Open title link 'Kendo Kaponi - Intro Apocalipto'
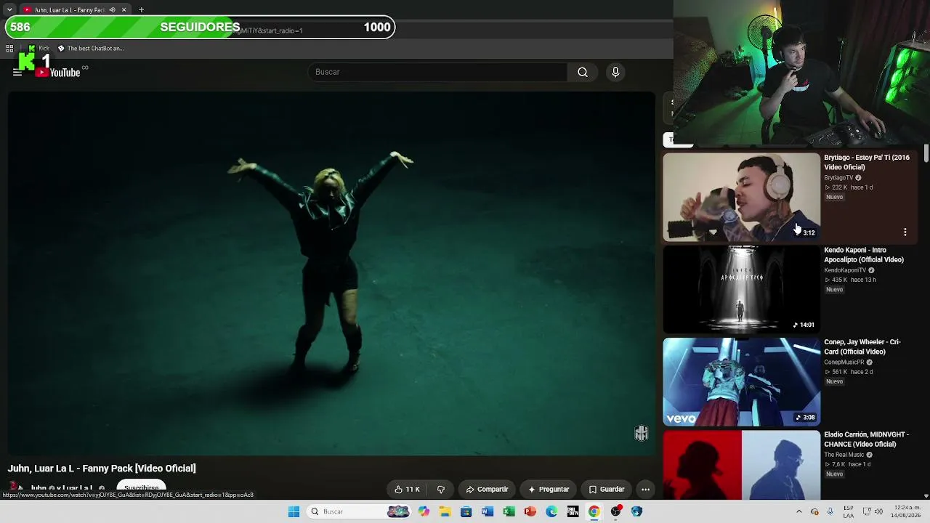The height and width of the screenshot is (523, 930). (x=864, y=255)
